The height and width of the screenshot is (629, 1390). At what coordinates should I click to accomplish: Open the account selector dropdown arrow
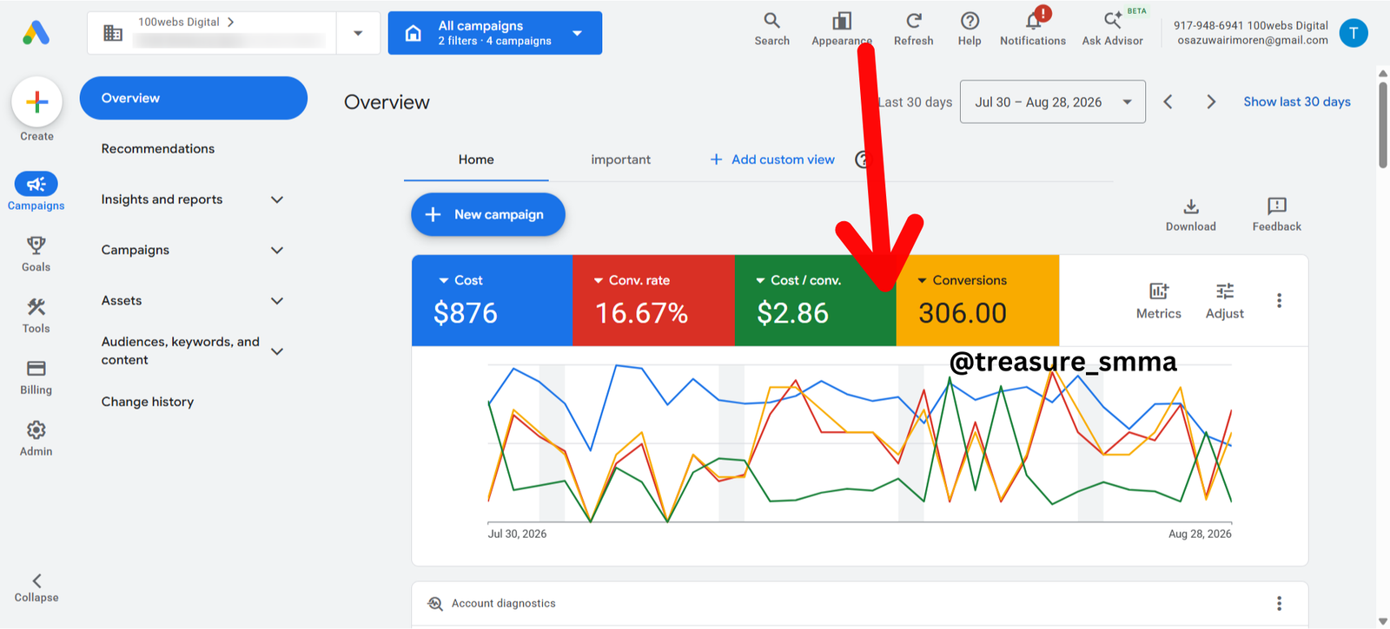click(x=358, y=33)
